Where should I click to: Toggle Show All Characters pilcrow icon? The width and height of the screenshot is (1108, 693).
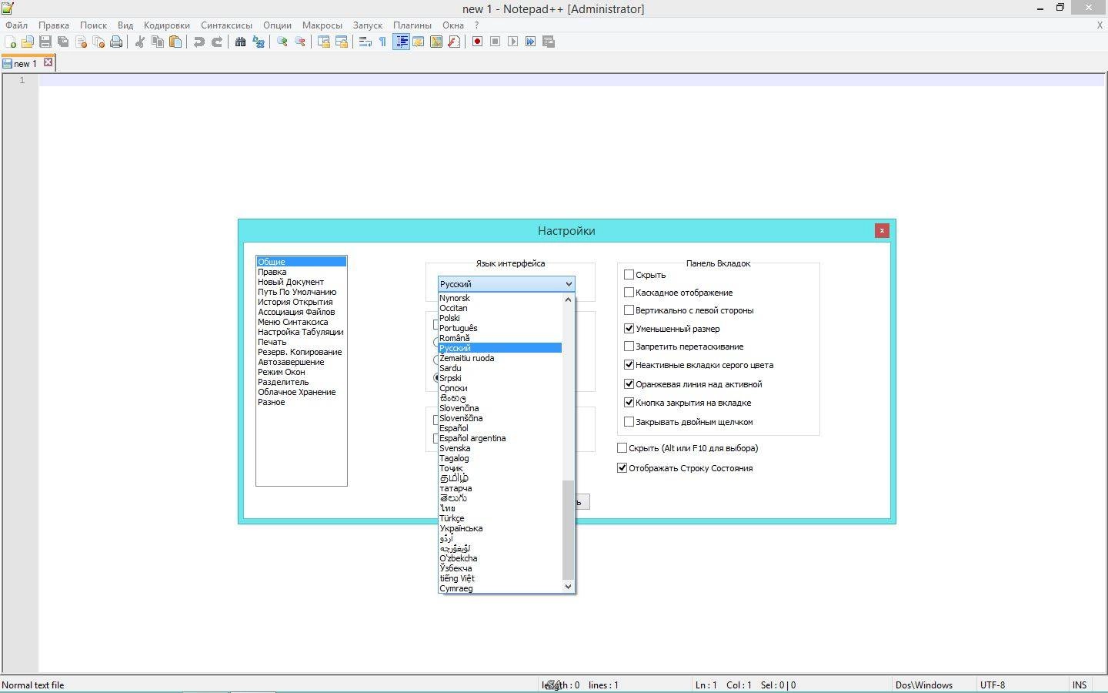point(383,42)
